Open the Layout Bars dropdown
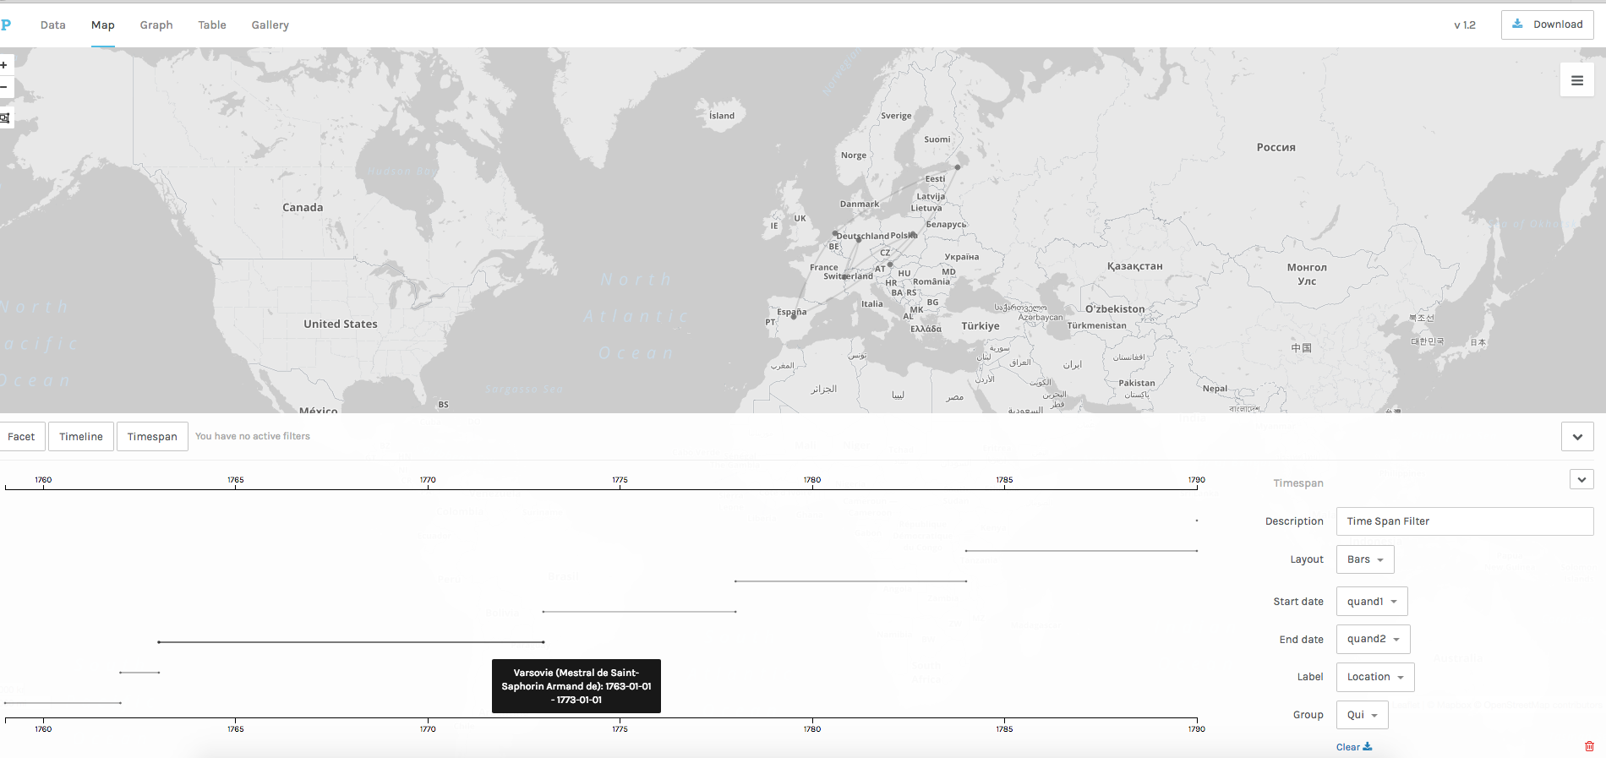 coord(1364,559)
